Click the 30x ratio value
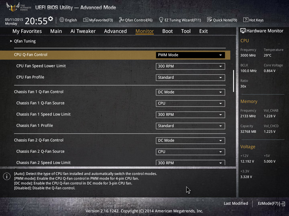The width and height of the screenshot is (289, 216). coord(243,86)
